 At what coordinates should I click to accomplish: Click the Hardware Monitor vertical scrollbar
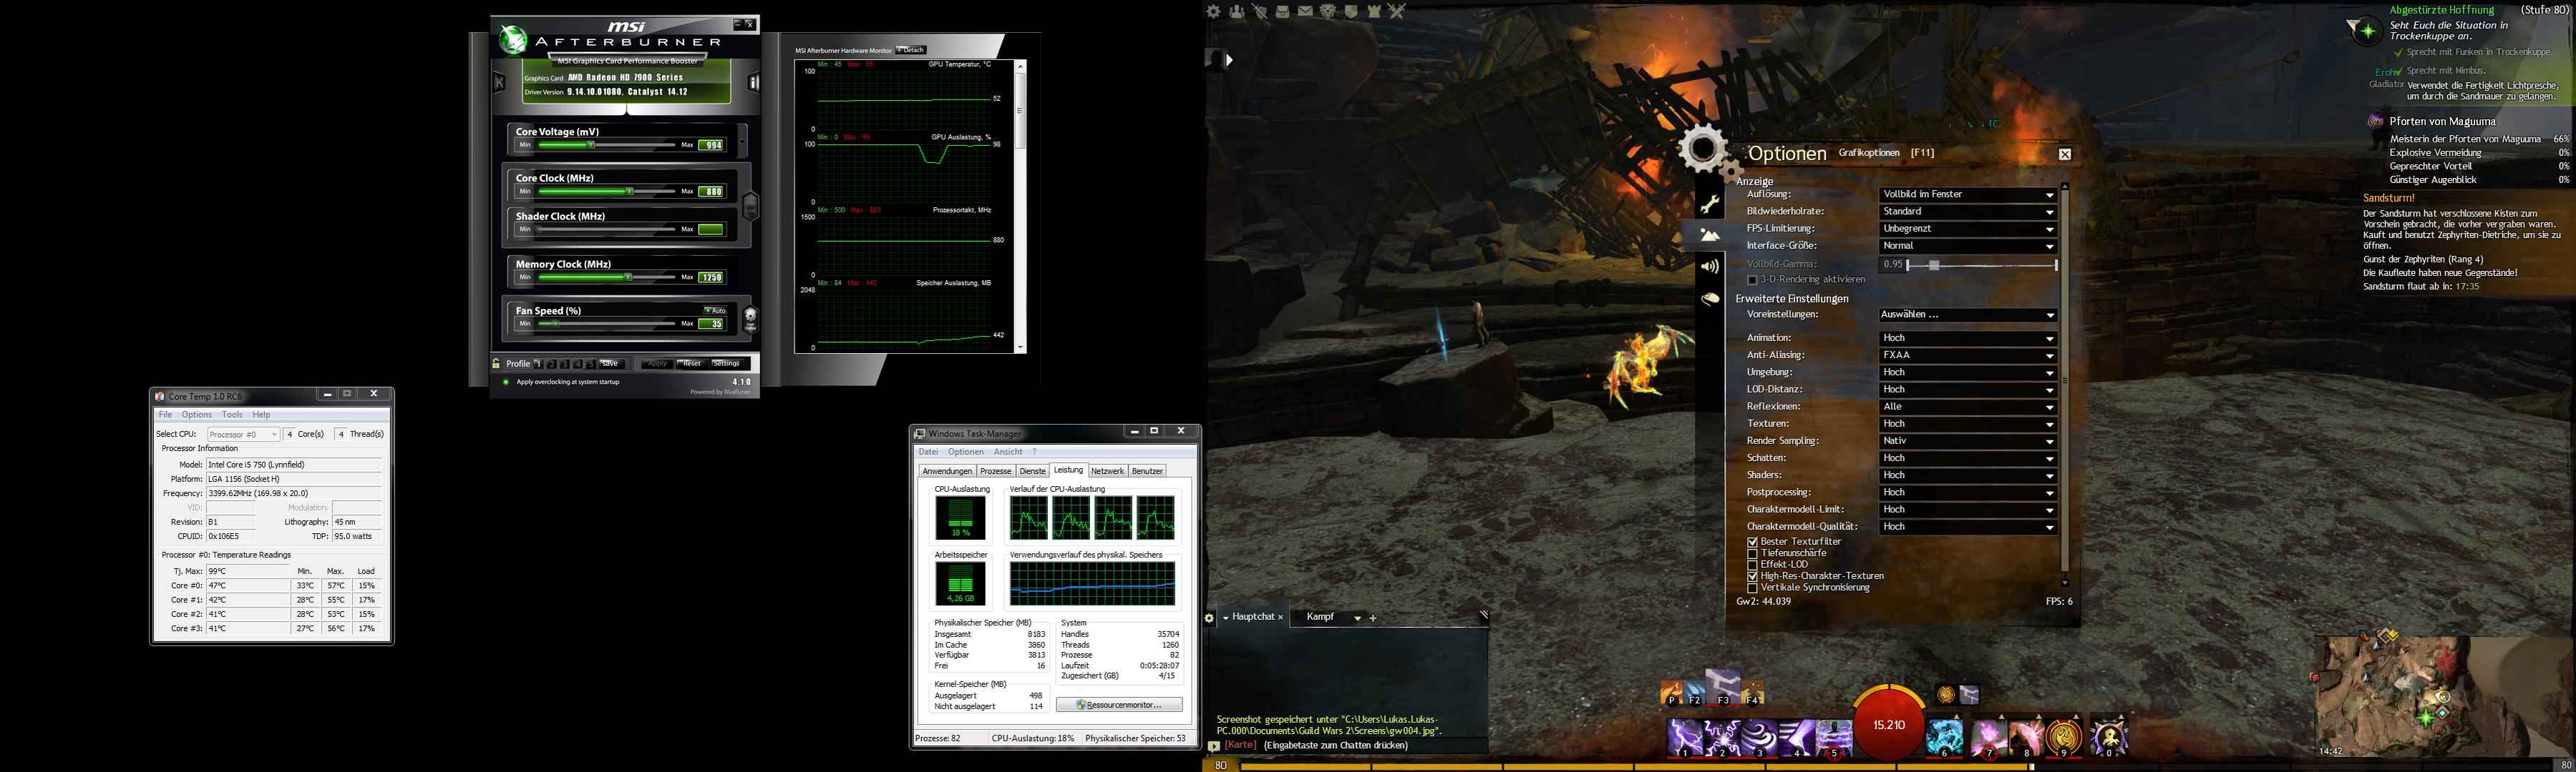point(1020,207)
